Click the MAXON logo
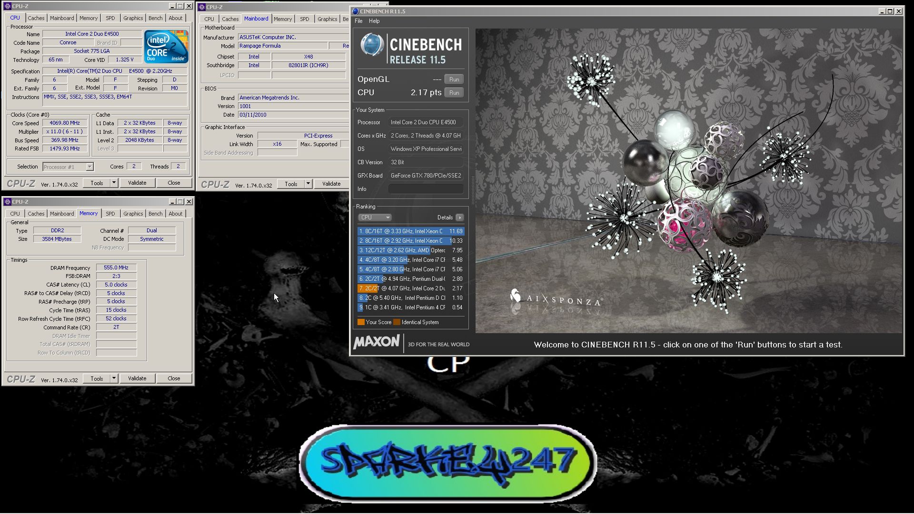The height and width of the screenshot is (514, 914). click(377, 342)
